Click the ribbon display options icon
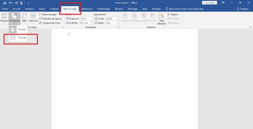The width and height of the screenshot is (253, 129). pyautogui.click(x=223, y=3)
